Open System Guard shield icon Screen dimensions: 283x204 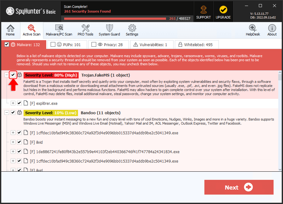[109, 30]
